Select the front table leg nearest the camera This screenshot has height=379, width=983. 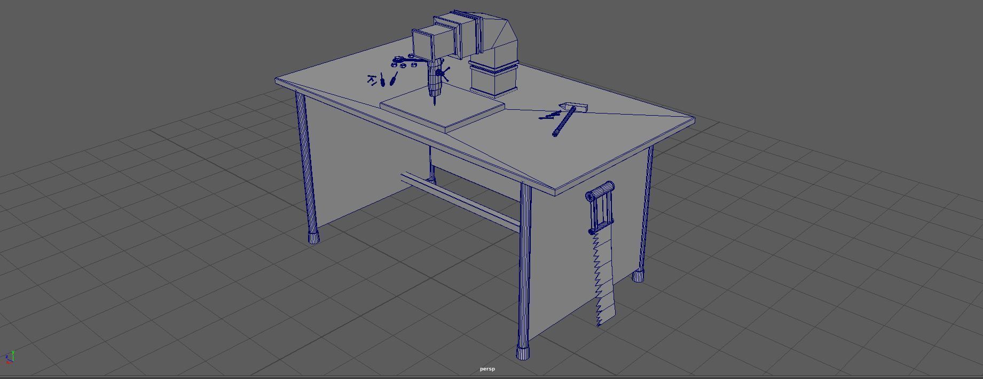[524, 272]
